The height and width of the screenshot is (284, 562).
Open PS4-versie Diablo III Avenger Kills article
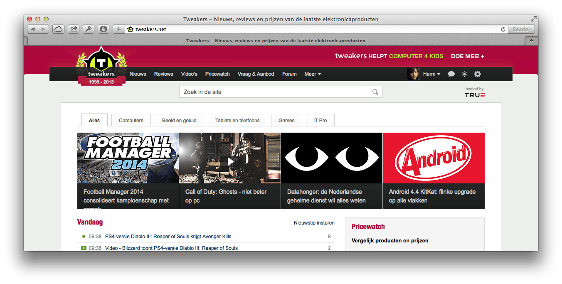168,237
